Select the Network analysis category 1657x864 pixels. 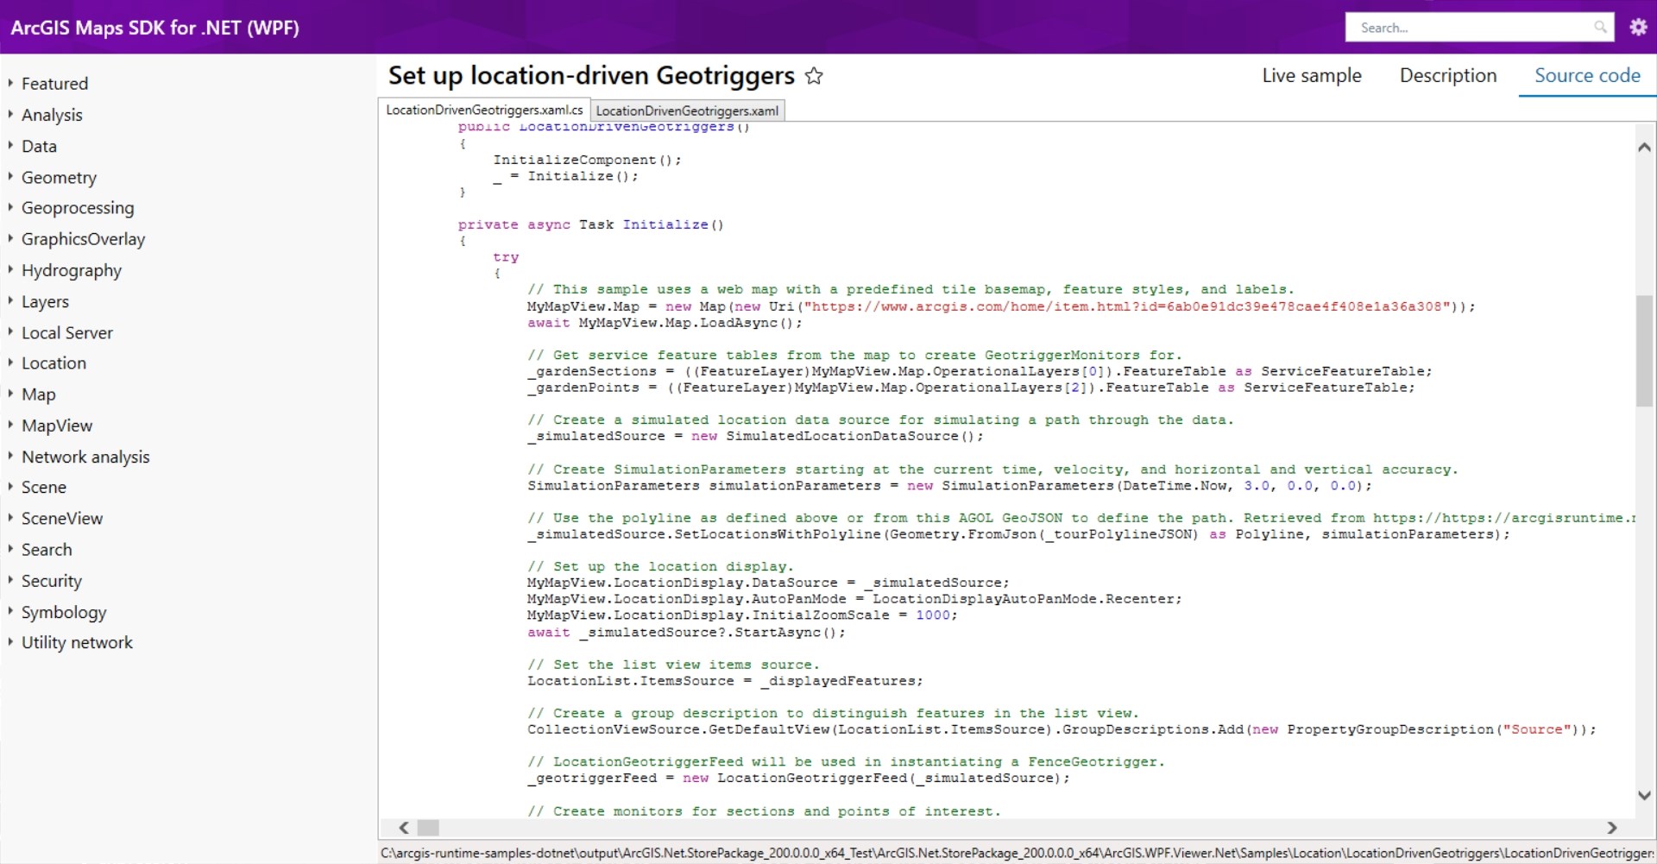pos(85,457)
